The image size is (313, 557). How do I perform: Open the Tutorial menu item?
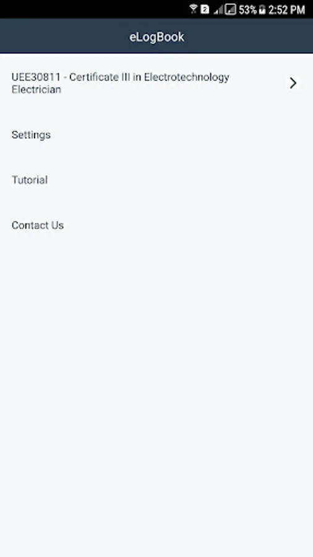click(x=156, y=179)
